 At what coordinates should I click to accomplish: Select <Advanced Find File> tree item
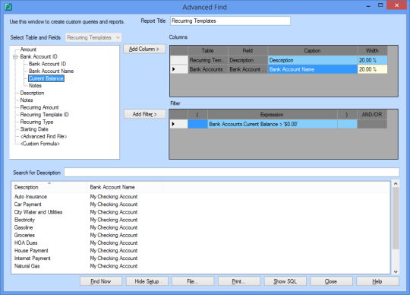click(44, 136)
